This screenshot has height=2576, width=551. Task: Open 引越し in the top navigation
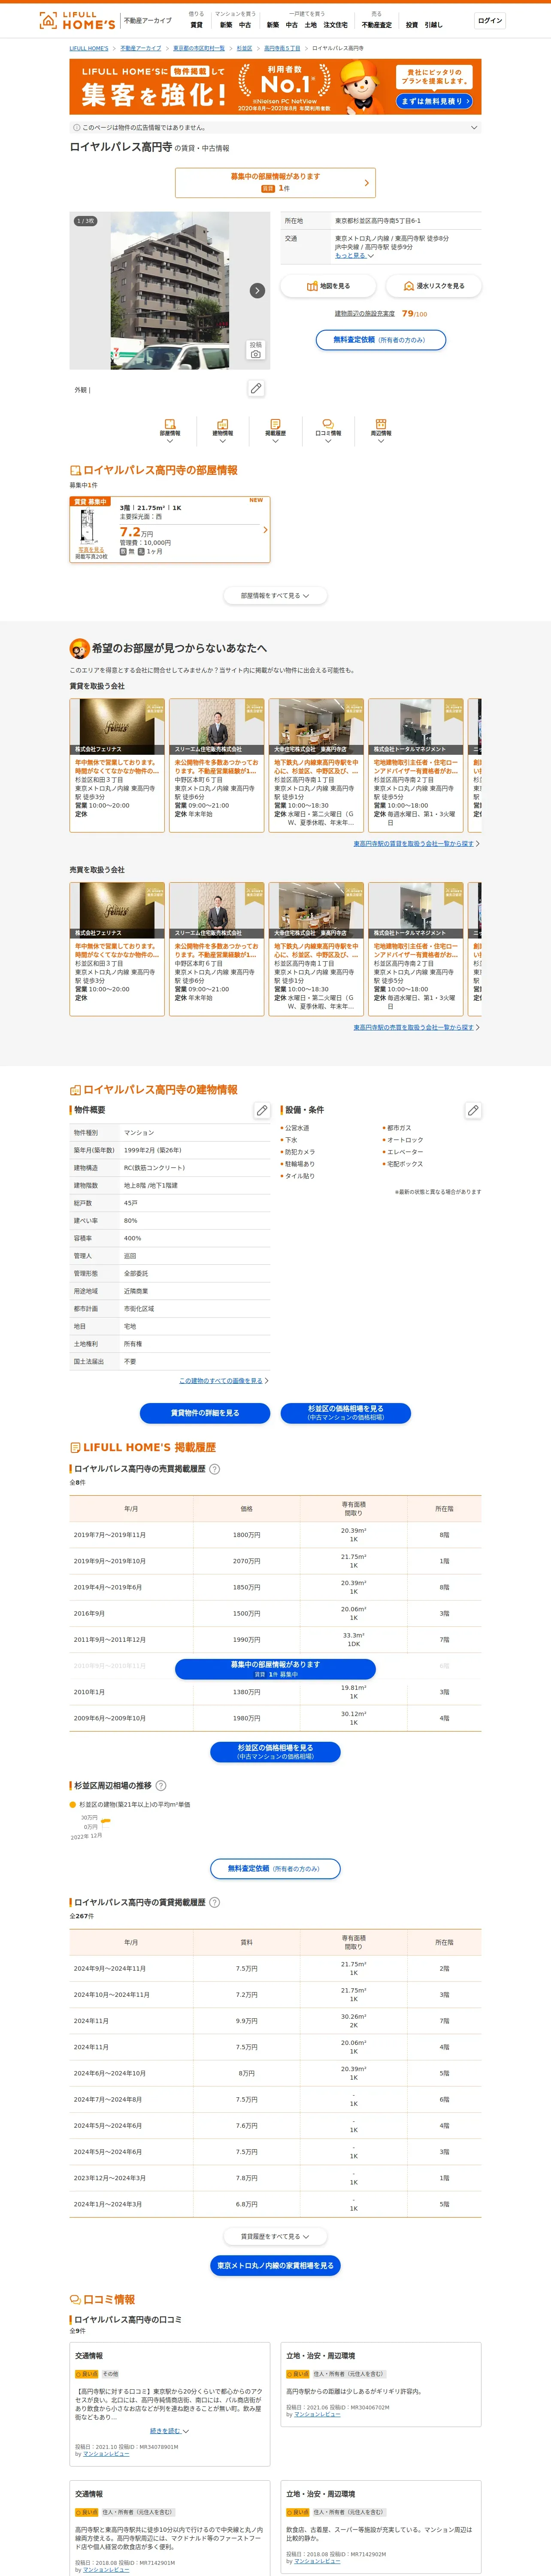coord(433,25)
